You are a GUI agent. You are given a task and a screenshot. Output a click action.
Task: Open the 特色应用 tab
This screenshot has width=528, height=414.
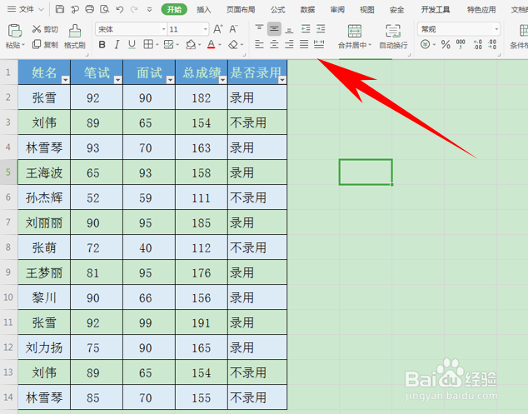click(481, 10)
